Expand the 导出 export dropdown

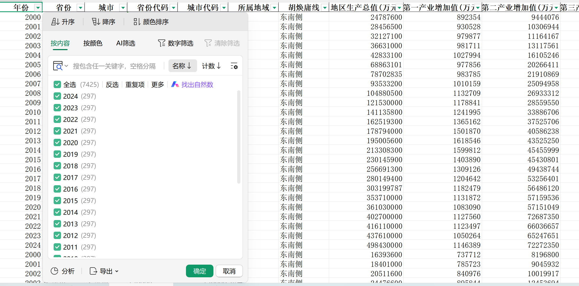117,271
